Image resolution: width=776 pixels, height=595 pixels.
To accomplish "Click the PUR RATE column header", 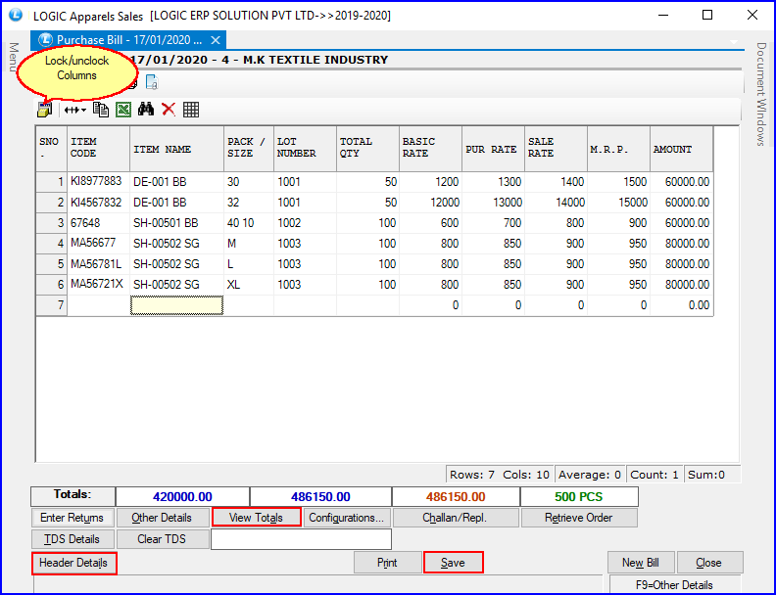I will tap(494, 149).
